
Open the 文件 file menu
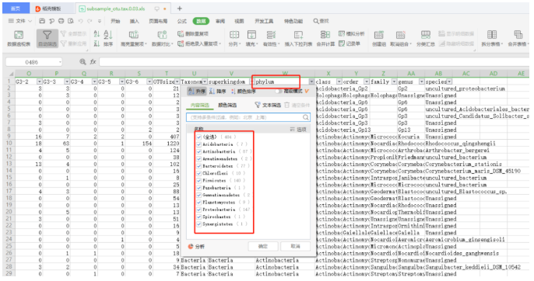(x=19, y=21)
